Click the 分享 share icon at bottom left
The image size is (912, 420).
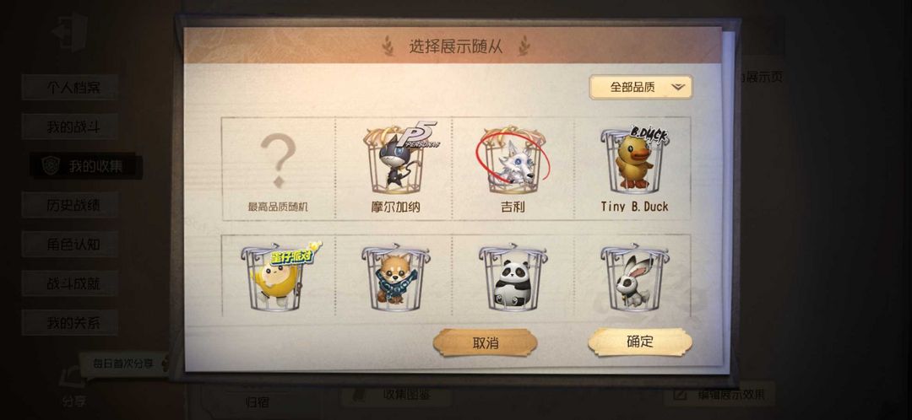(73, 385)
